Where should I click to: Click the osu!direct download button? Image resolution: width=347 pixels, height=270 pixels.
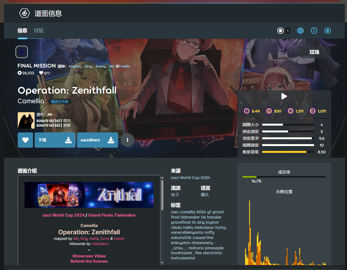[98, 140]
